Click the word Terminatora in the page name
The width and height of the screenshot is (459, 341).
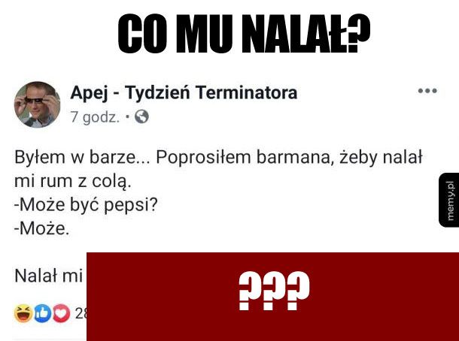pos(247,92)
